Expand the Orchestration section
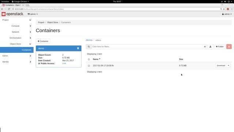The image size is (234, 132). (x=17, y=38)
